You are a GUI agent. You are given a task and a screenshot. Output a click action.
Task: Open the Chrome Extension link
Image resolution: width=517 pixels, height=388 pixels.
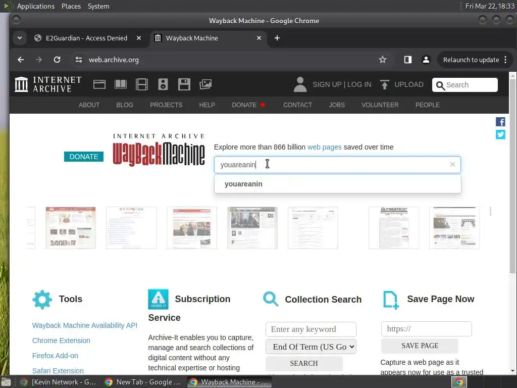[x=61, y=341]
